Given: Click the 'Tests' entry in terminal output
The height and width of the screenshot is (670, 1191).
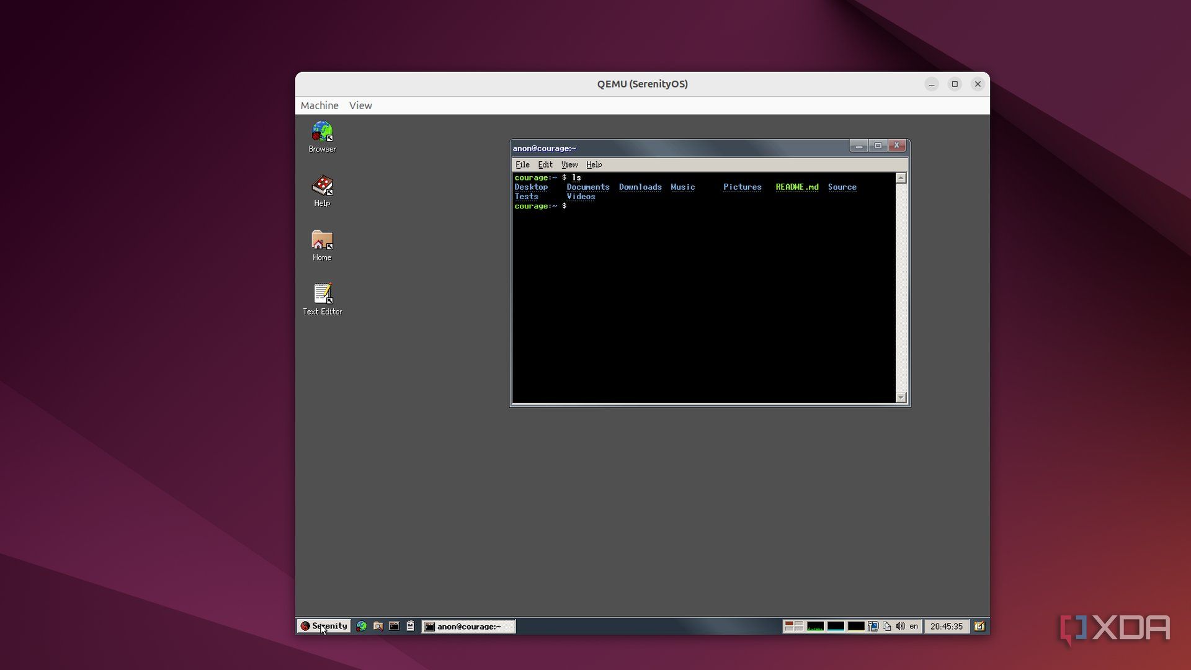Looking at the screenshot, I should 527,197.
